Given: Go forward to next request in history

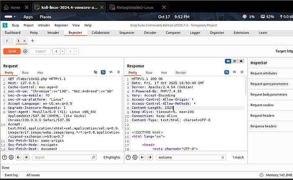Looking at the screenshot, I should (70, 51).
